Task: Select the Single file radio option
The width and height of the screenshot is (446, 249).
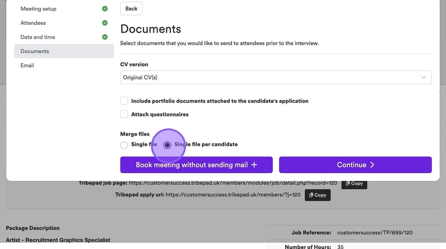Action: (x=124, y=145)
